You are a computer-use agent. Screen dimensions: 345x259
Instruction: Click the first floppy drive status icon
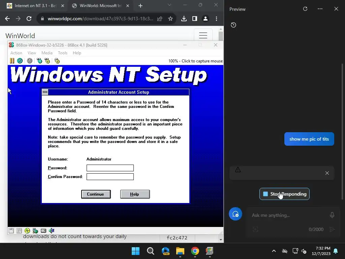click(x=11, y=231)
